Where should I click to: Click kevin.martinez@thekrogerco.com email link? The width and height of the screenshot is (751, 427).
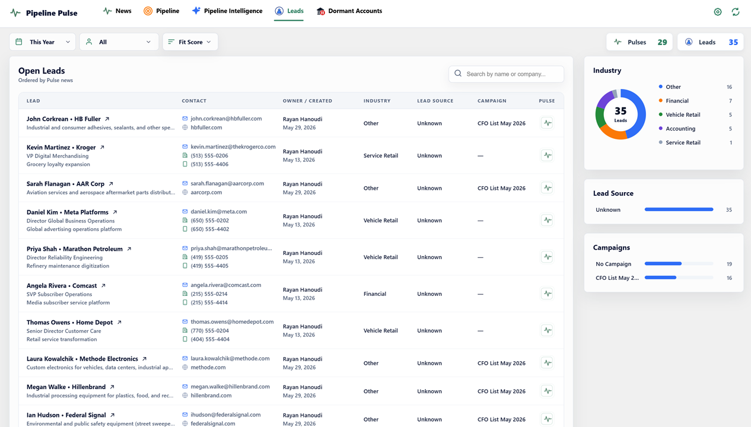pyautogui.click(x=233, y=146)
